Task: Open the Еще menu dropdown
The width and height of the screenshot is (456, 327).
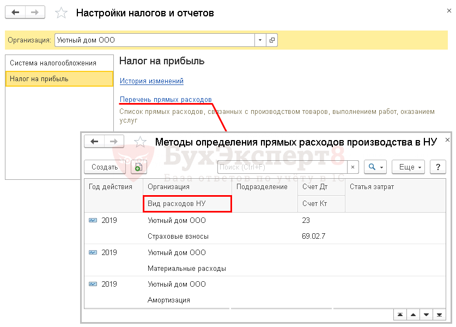Action: pos(410,167)
